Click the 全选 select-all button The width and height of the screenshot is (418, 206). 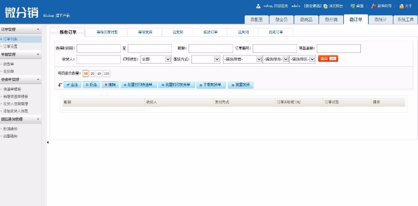point(72,85)
